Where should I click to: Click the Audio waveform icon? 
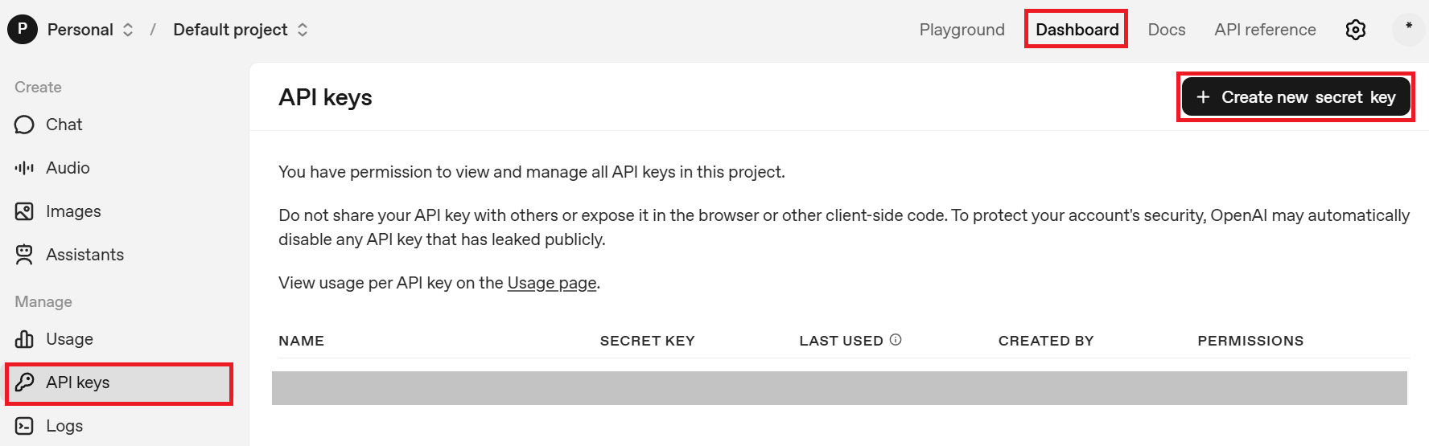24,168
